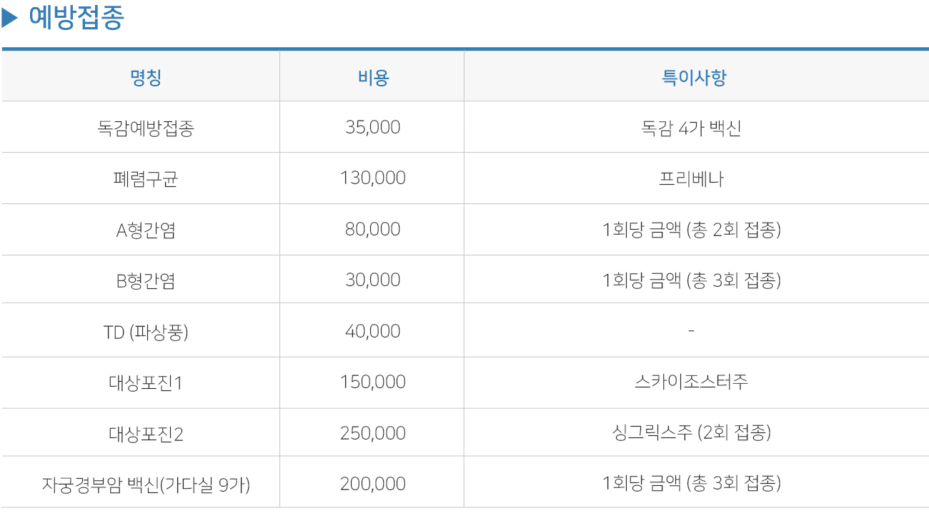
Task: Select the 130,000 price value
Action: 373,178
